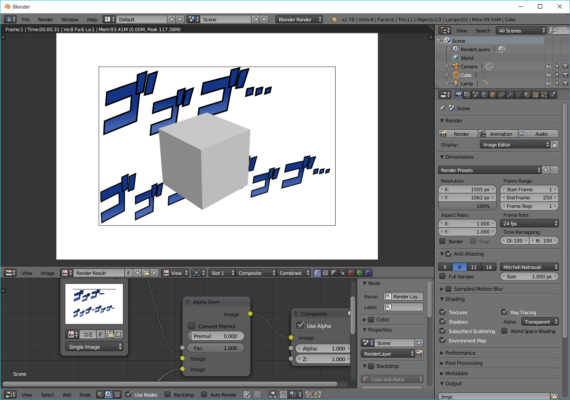Click the Render button

pyautogui.click(x=458, y=134)
